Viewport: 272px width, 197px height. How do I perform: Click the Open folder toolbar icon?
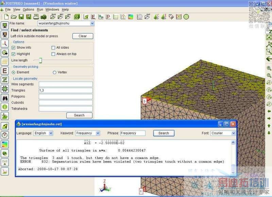(x=14, y=17)
